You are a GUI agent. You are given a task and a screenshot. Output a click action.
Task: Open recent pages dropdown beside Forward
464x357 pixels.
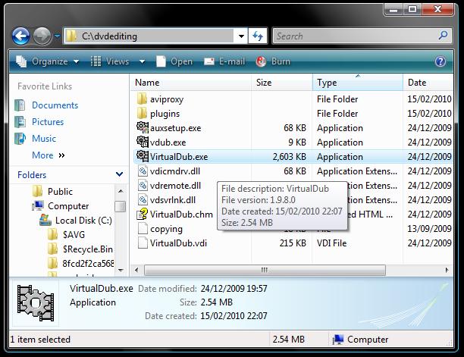coord(57,36)
